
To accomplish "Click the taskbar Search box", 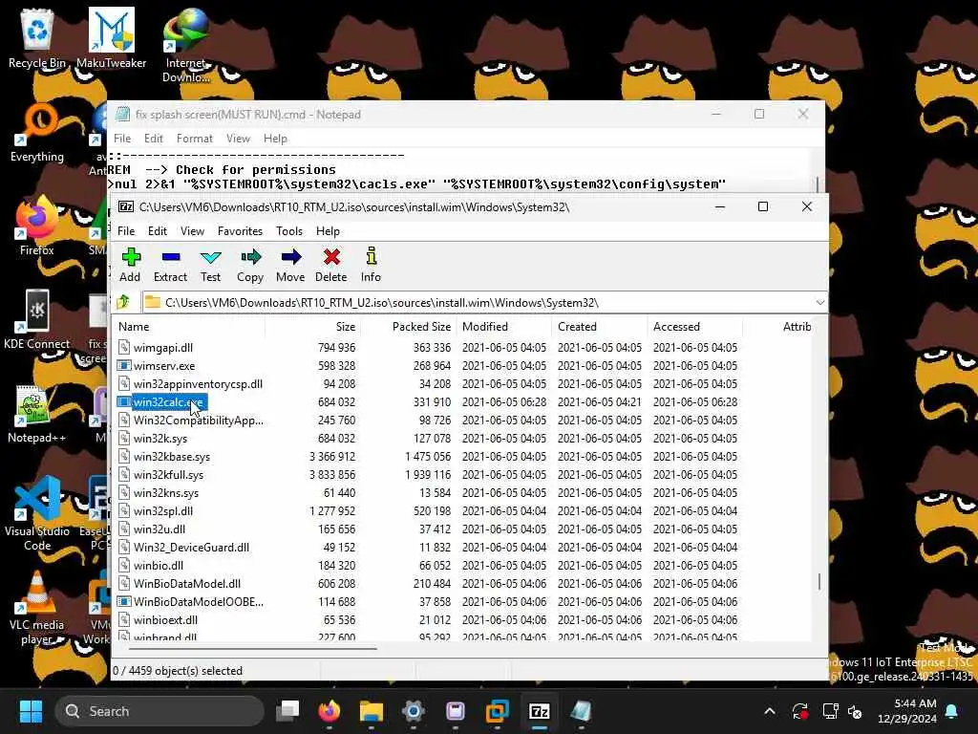I will (x=159, y=711).
